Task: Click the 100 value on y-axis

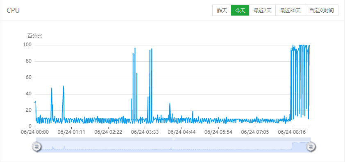Action: 27,45
